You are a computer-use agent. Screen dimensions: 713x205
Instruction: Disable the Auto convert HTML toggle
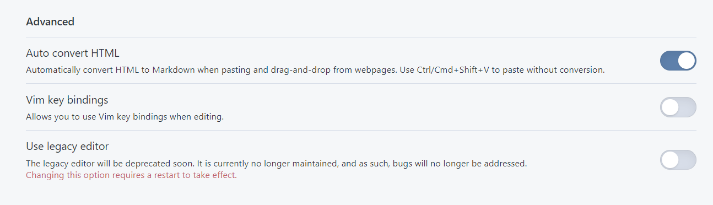(x=678, y=61)
